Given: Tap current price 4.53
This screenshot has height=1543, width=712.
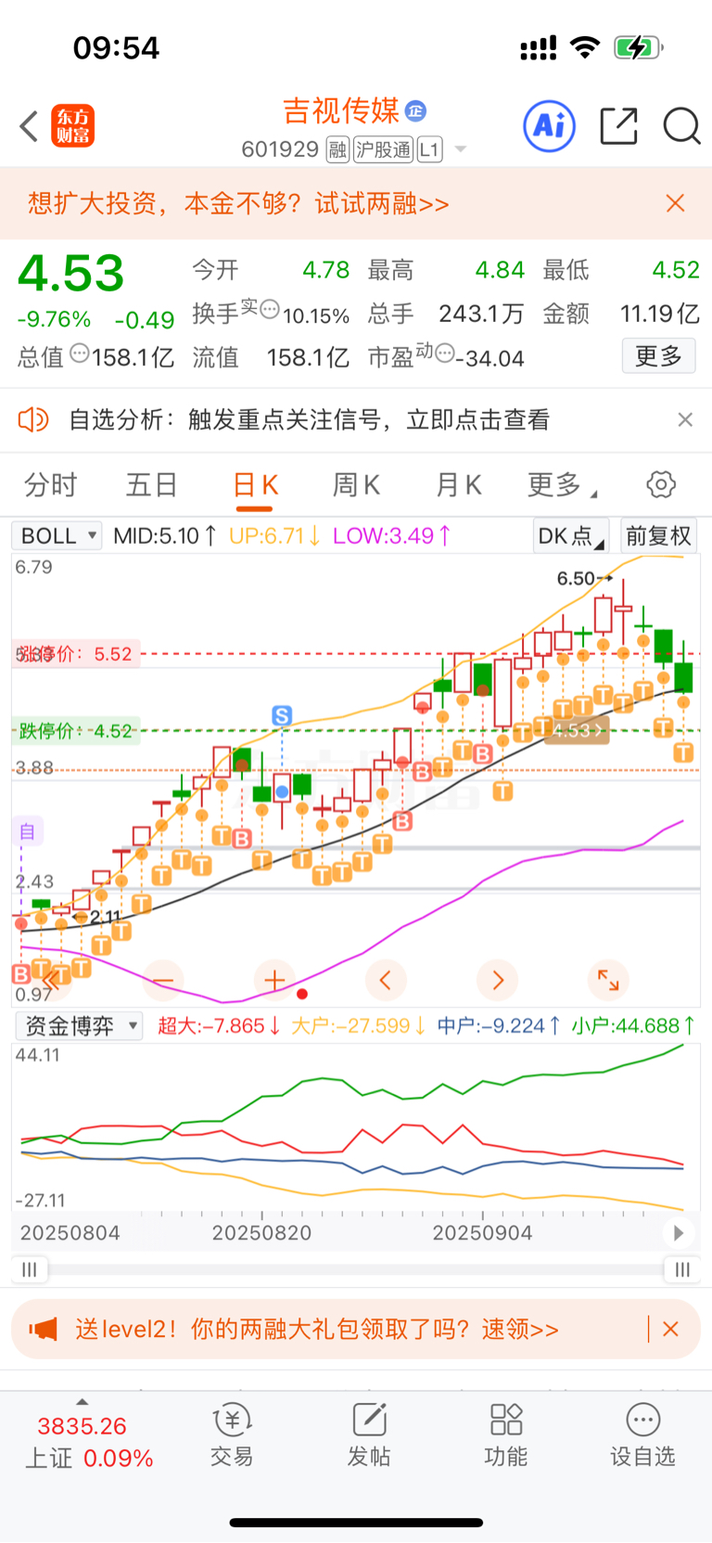Looking at the screenshot, I should (x=71, y=274).
